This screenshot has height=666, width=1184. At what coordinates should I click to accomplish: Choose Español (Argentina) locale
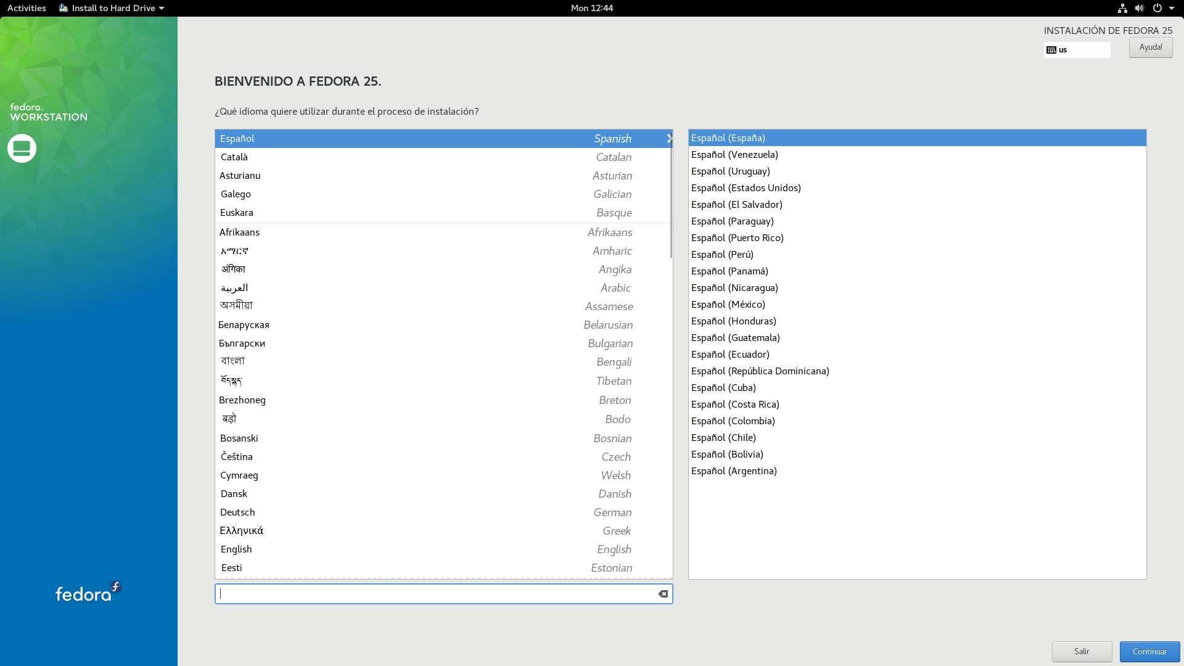pos(918,471)
